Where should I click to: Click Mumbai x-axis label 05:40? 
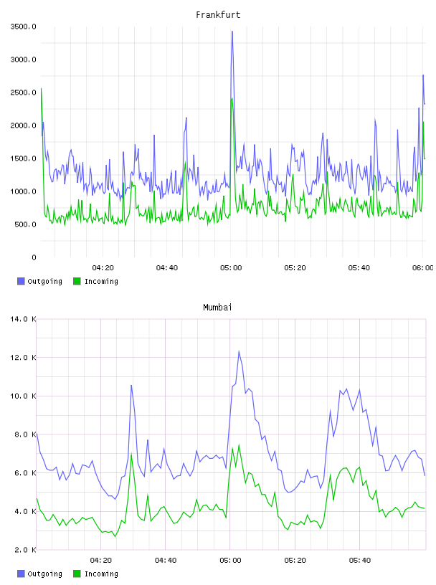pos(360,561)
